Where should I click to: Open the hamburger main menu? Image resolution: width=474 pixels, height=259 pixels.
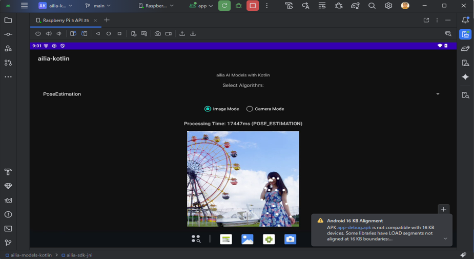point(24,6)
